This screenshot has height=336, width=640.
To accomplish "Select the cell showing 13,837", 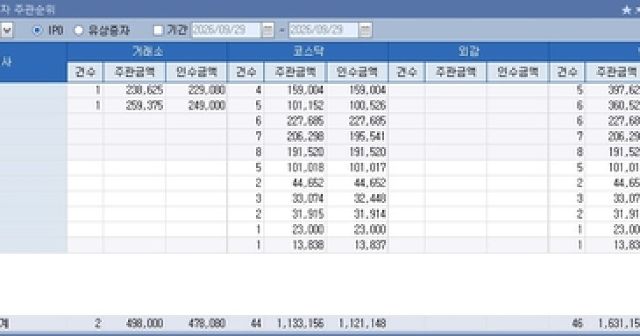I will point(357,245).
